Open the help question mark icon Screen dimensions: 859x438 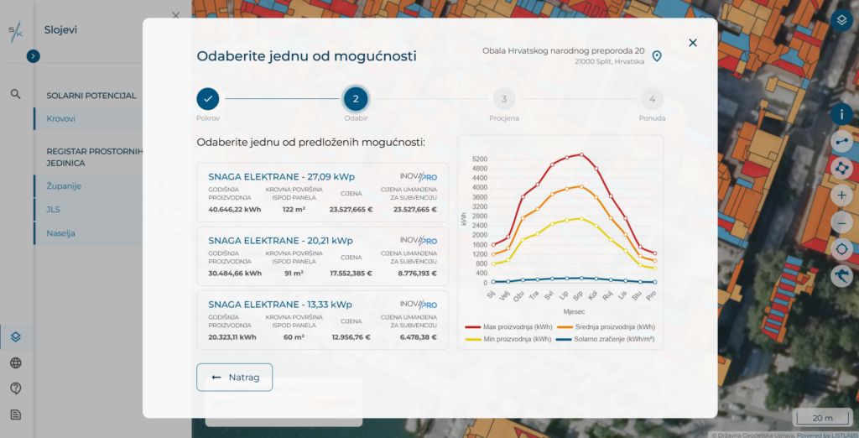[x=15, y=388]
